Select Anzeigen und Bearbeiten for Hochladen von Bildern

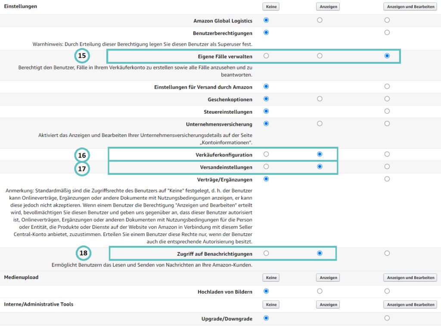click(x=387, y=291)
